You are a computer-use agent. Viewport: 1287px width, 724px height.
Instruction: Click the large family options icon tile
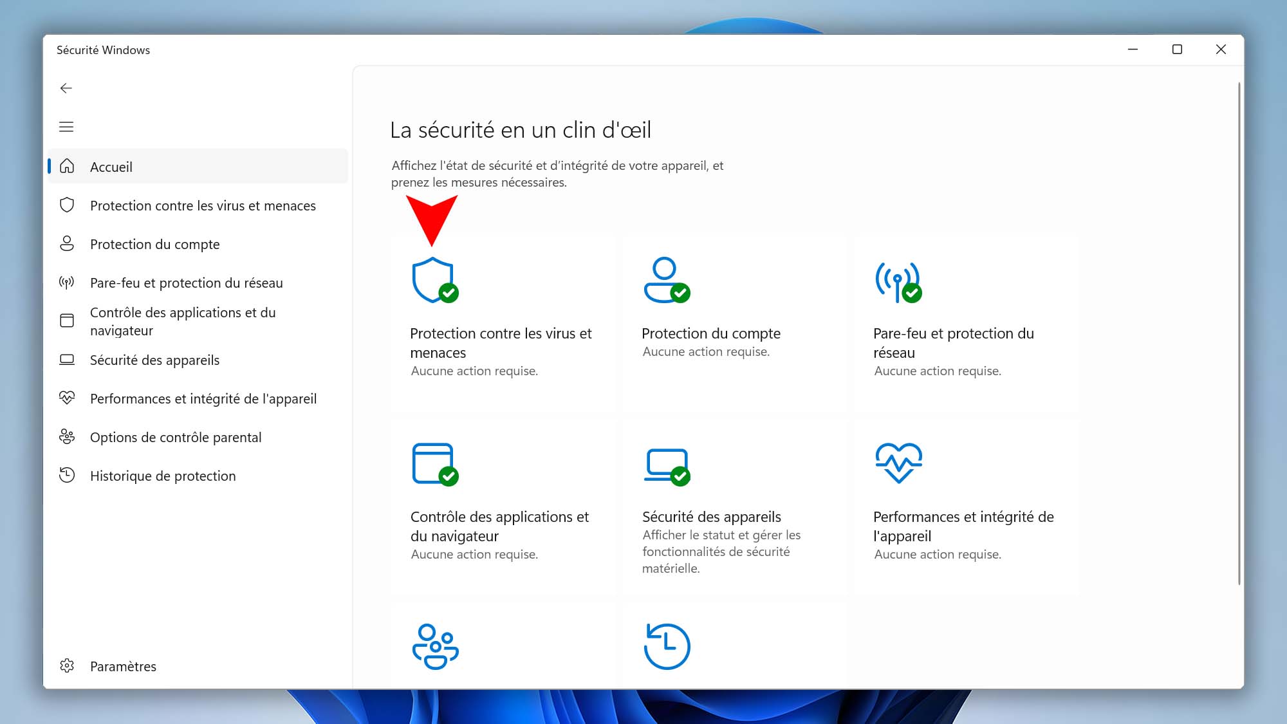[436, 646]
